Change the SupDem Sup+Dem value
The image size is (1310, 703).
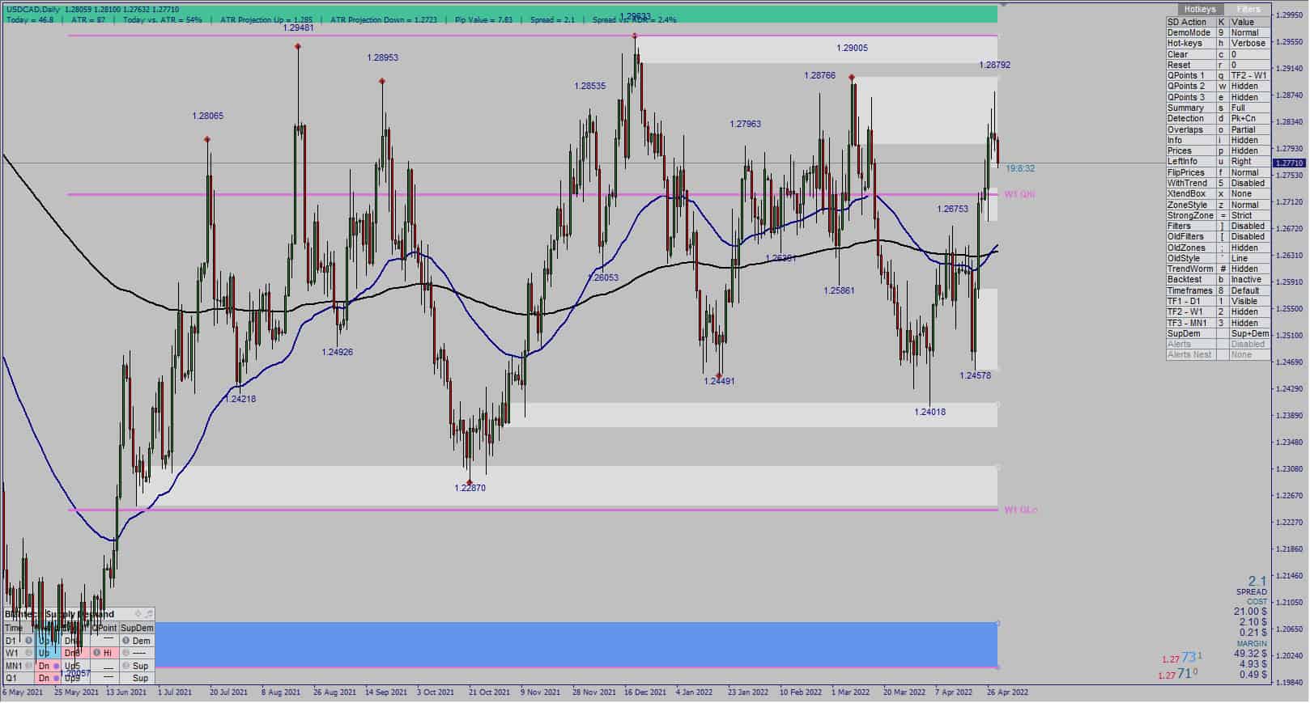point(1249,333)
